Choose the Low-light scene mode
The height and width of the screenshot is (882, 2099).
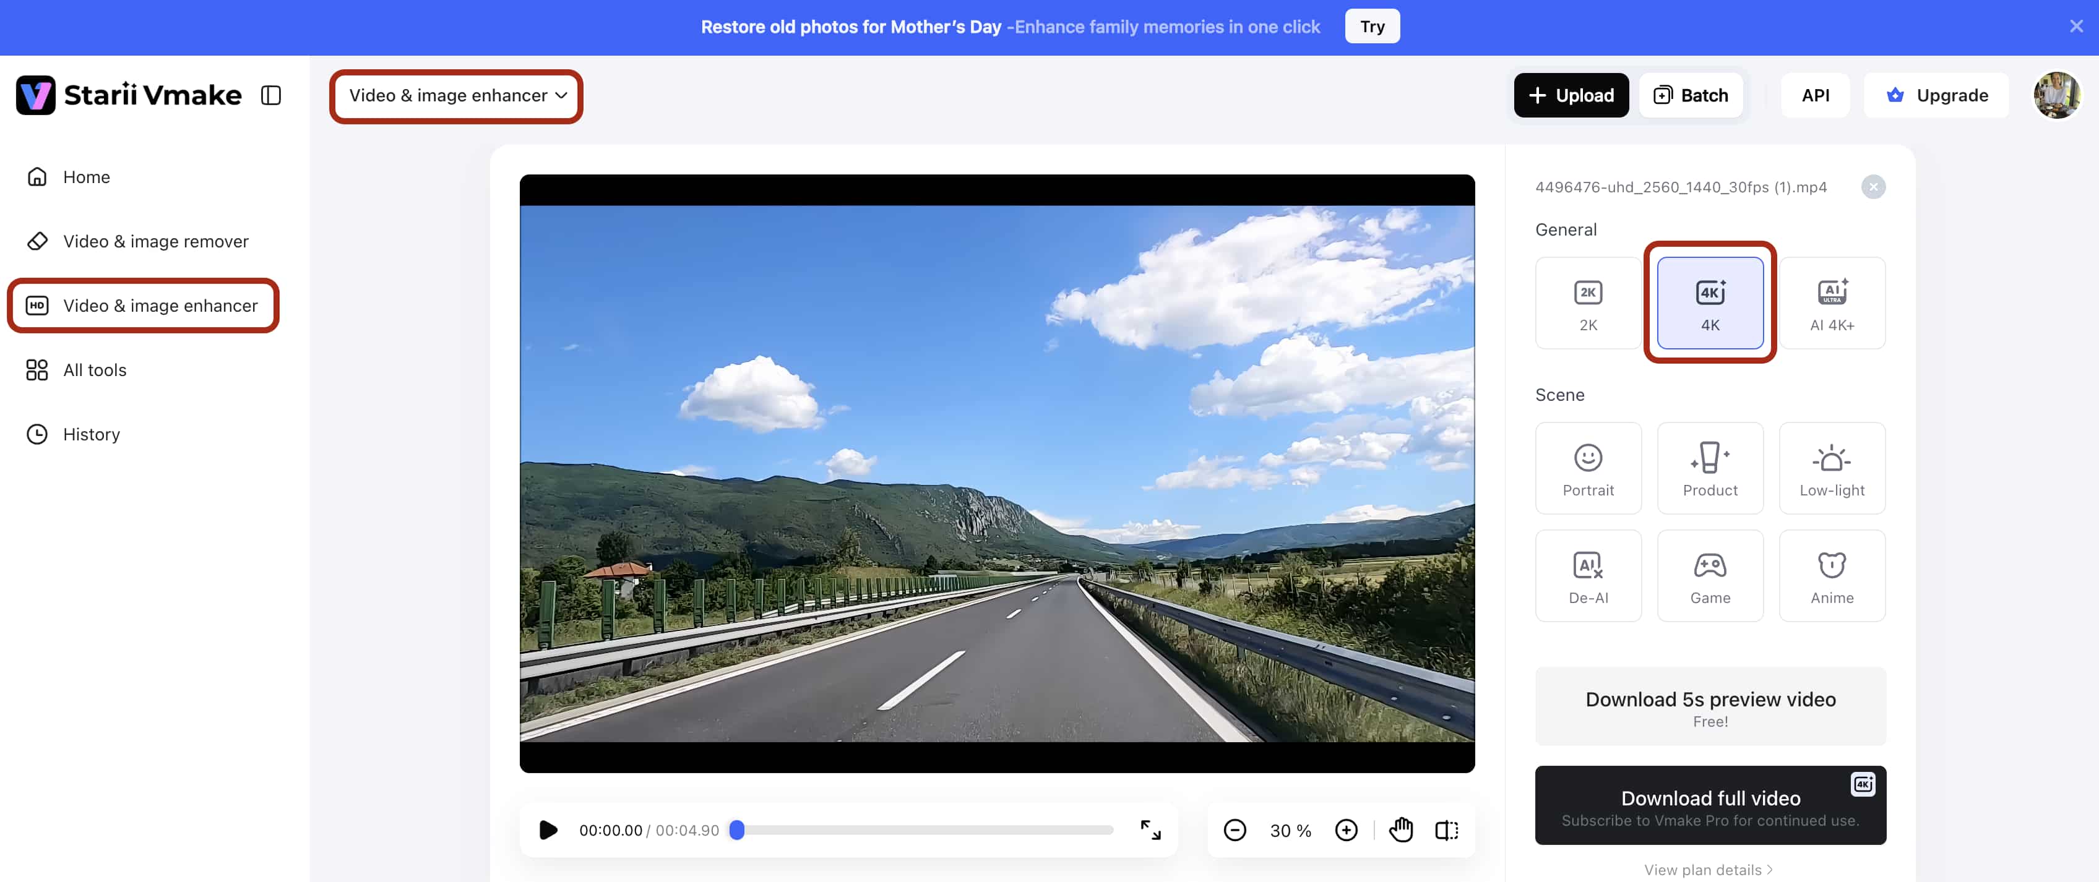(1831, 468)
